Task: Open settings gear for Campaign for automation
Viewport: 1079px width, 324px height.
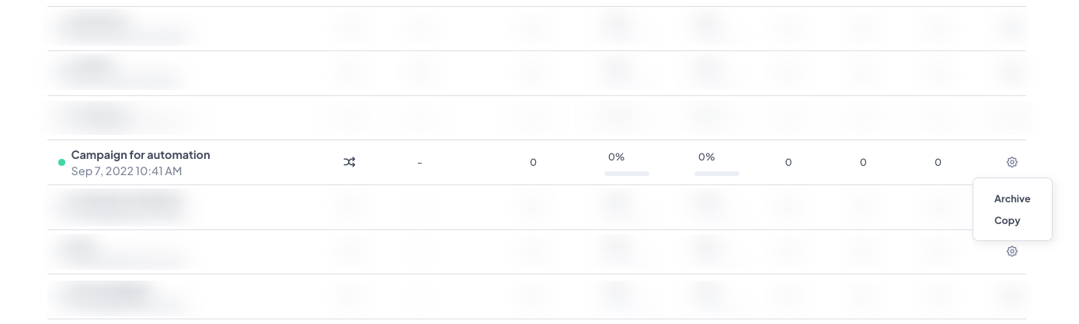Action: (x=1011, y=162)
